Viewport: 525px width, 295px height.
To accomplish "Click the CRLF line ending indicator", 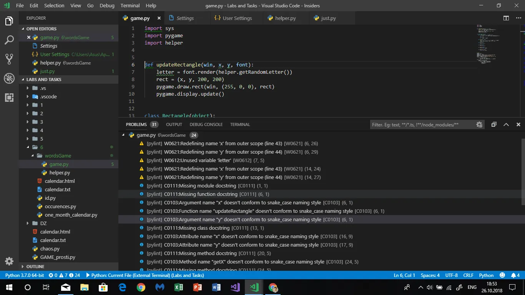I will click(x=468, y=275).
